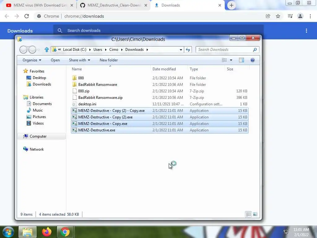Click the Explorer back navigation button
Viewport: 317px width, 238px height.
[x=23, y=50]
